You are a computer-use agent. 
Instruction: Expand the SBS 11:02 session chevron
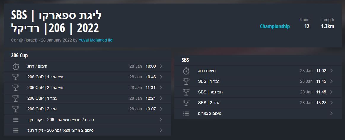click(332, 71)
